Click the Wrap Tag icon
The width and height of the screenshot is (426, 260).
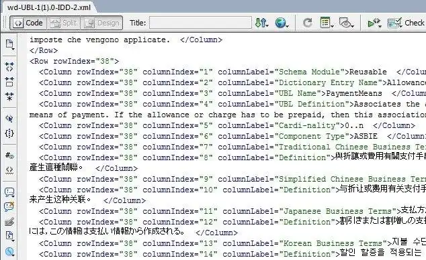point(9,222)
